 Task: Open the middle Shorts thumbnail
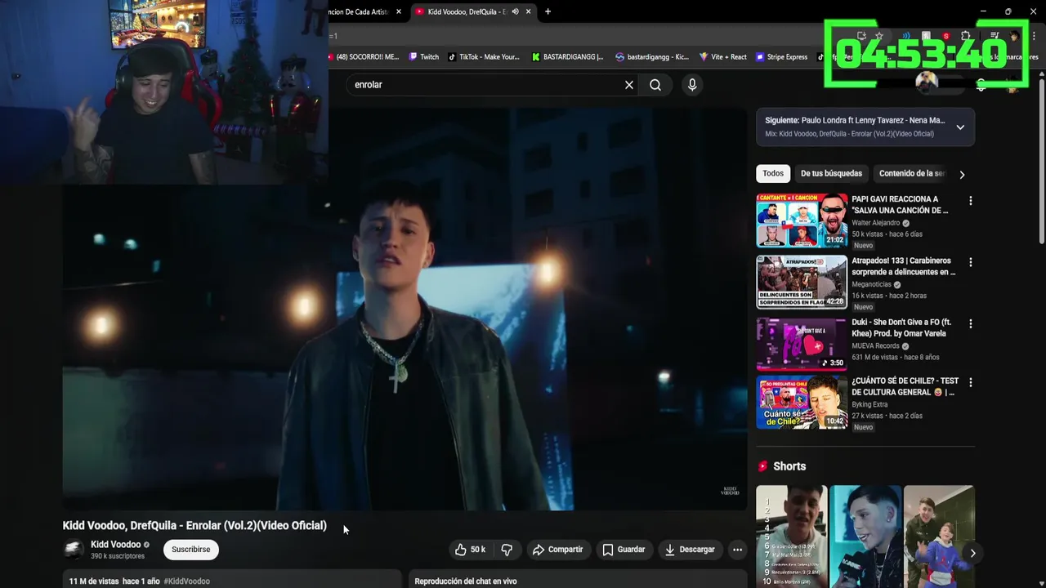pyautogui.click(x=865, y=537)
